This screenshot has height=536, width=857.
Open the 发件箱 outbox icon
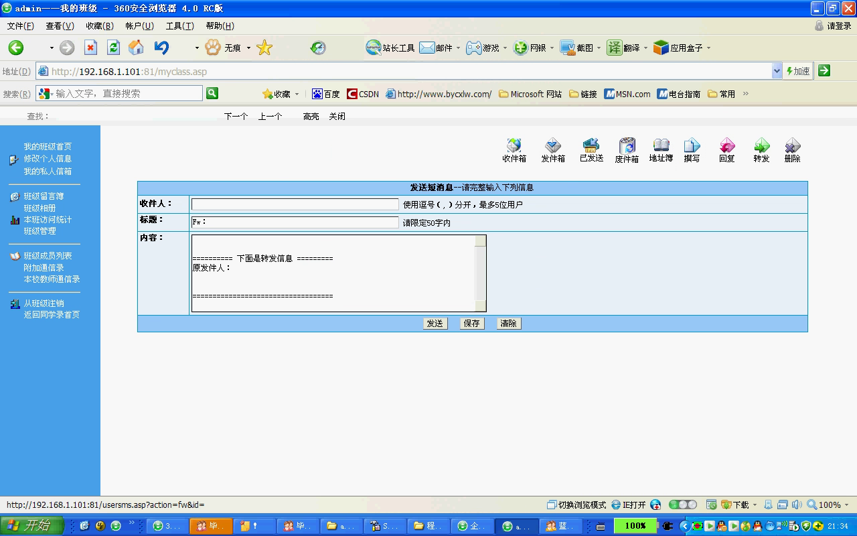click(553, 150)
